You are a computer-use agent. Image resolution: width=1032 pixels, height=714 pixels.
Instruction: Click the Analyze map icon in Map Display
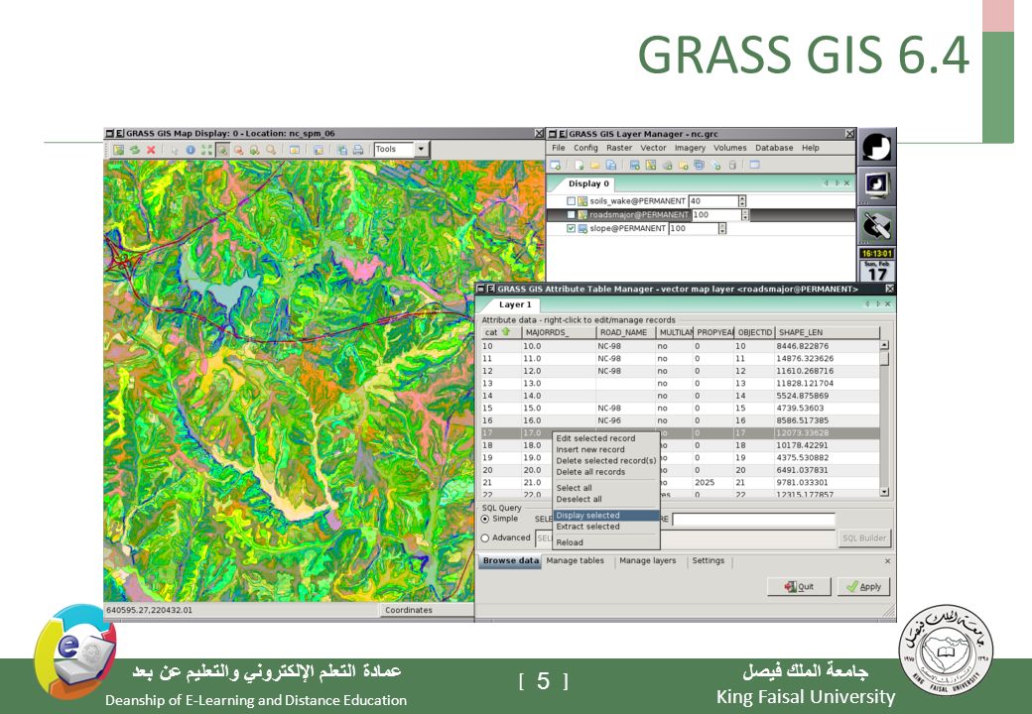click(x=295, y=150)
